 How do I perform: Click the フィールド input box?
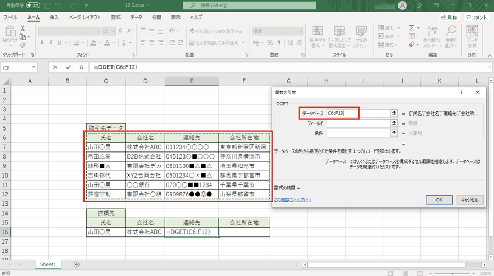coord(357,123)
